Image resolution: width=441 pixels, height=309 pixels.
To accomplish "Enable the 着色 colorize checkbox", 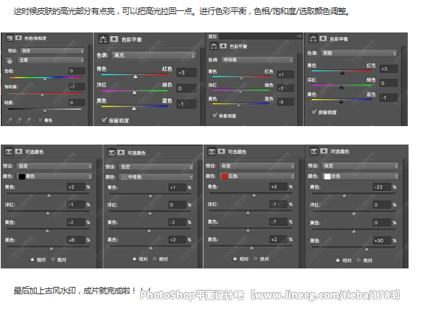I will (40, 120).
